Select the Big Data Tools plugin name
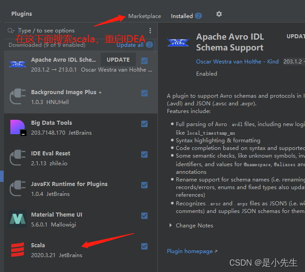This screenshot has width=305, height=272. point(52,122)
